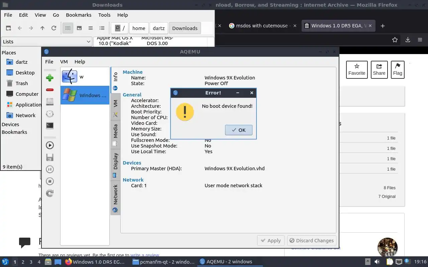This screenshot has height=267, width=428.
Task: Click the Discard Changes button
Action: [x=312, y=240]
